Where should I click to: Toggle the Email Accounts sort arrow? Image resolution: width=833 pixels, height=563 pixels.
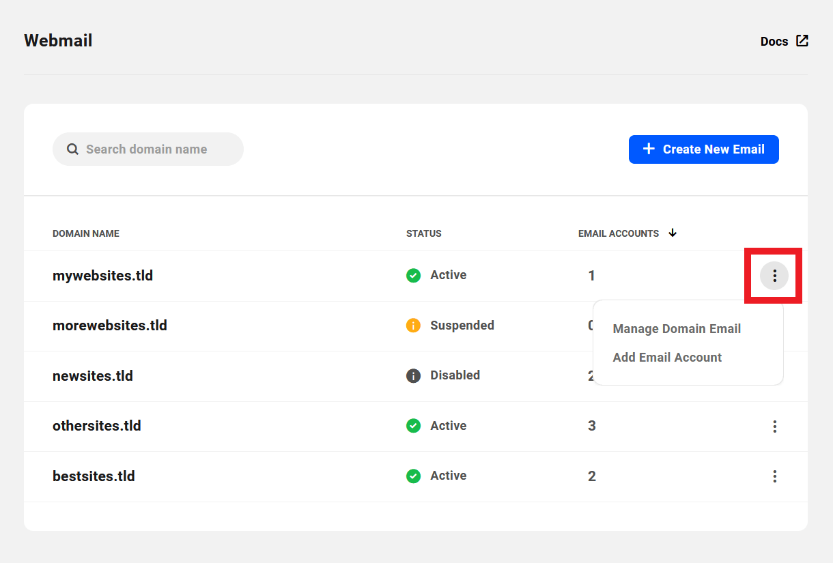pos(673,233)
